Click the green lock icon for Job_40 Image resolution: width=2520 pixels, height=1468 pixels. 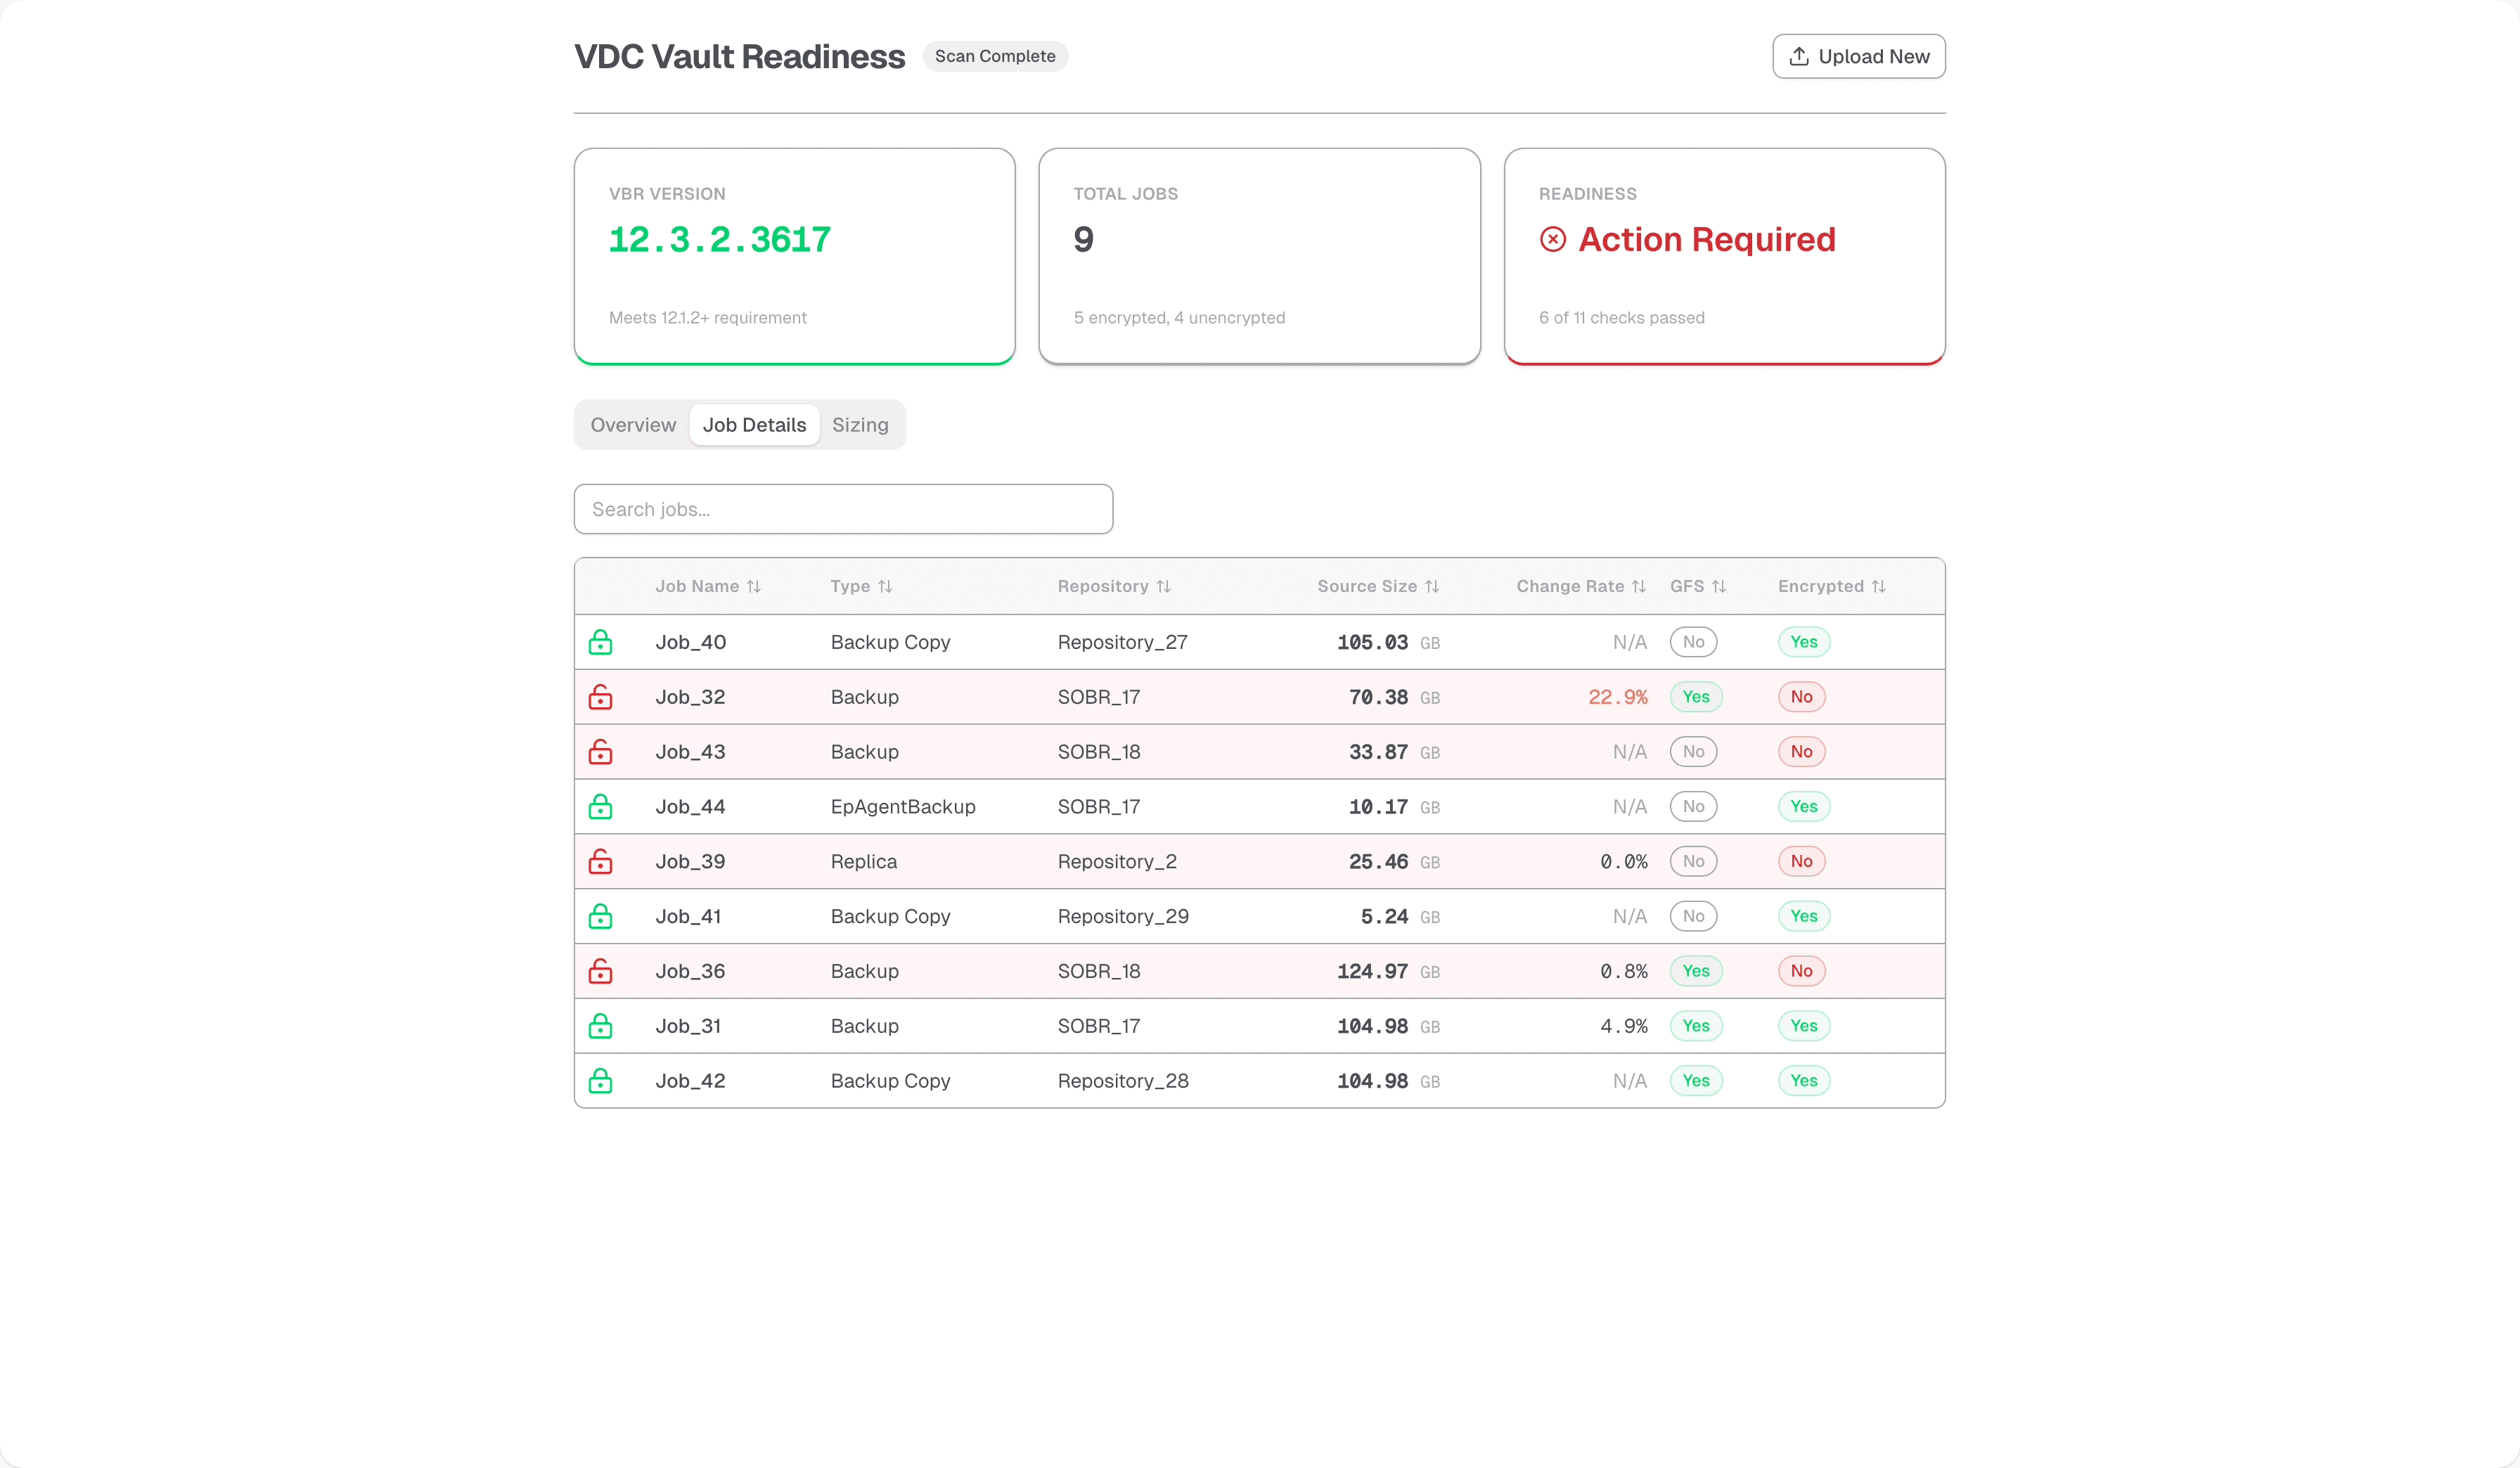tap(600, 642)
